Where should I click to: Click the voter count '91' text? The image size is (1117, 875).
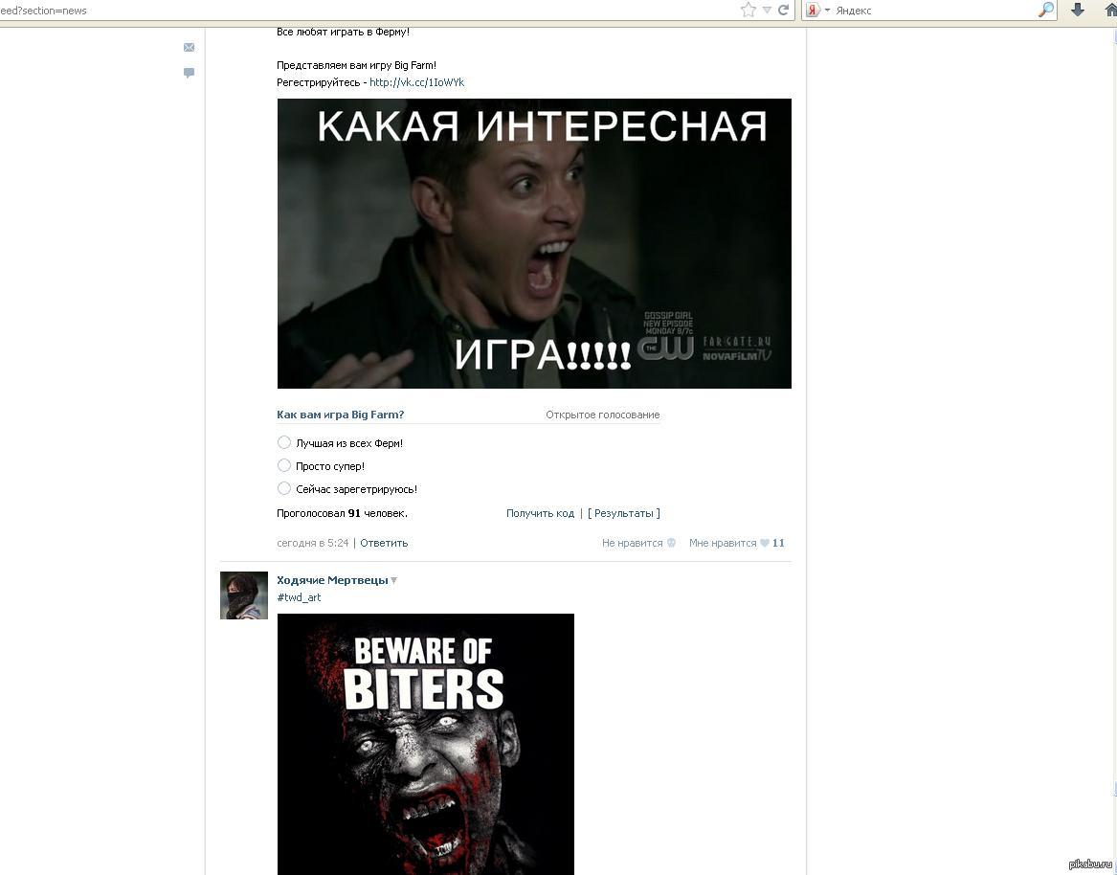354,513
